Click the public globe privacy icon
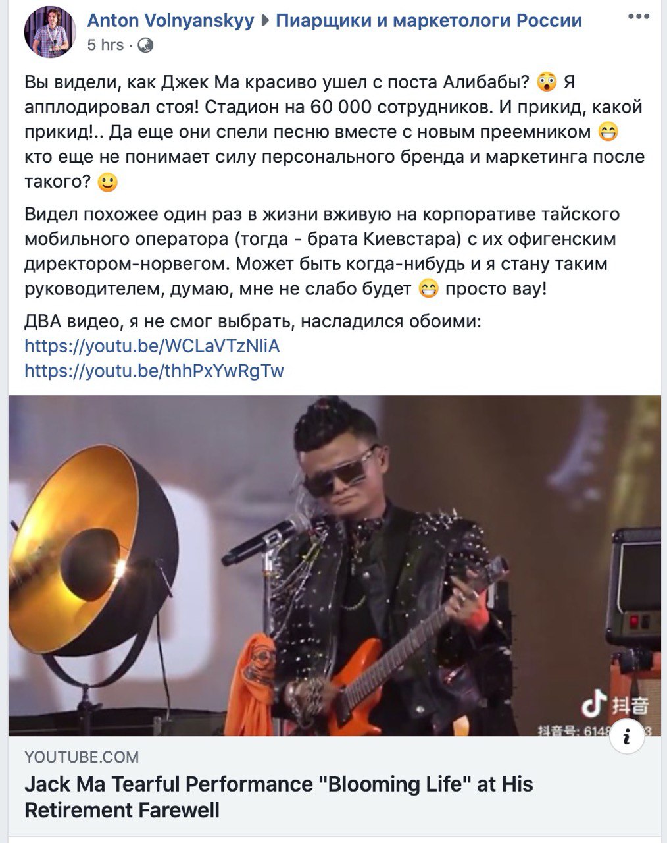 (146, 45)
